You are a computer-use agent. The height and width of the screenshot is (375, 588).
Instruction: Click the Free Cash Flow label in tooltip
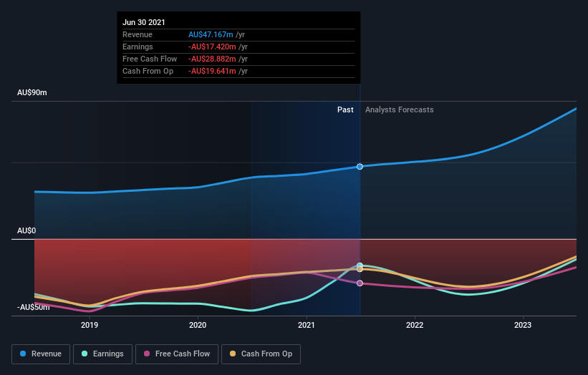click(150, 59)
